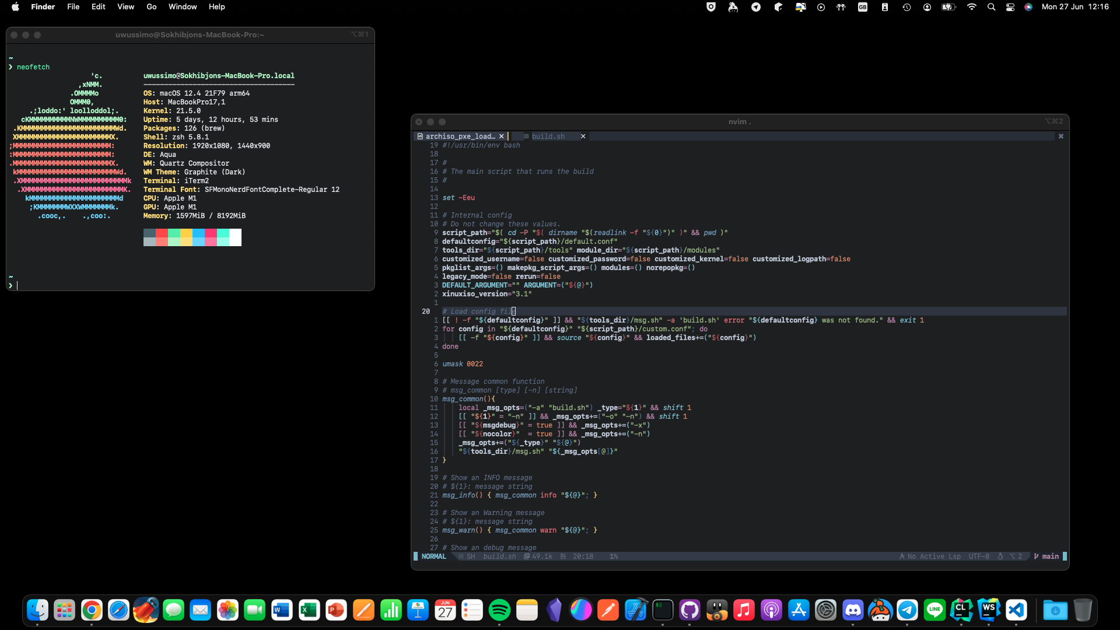Expand the GB input source menu
This screenshot has width=1120, height=630.
[x=862, y=7]
